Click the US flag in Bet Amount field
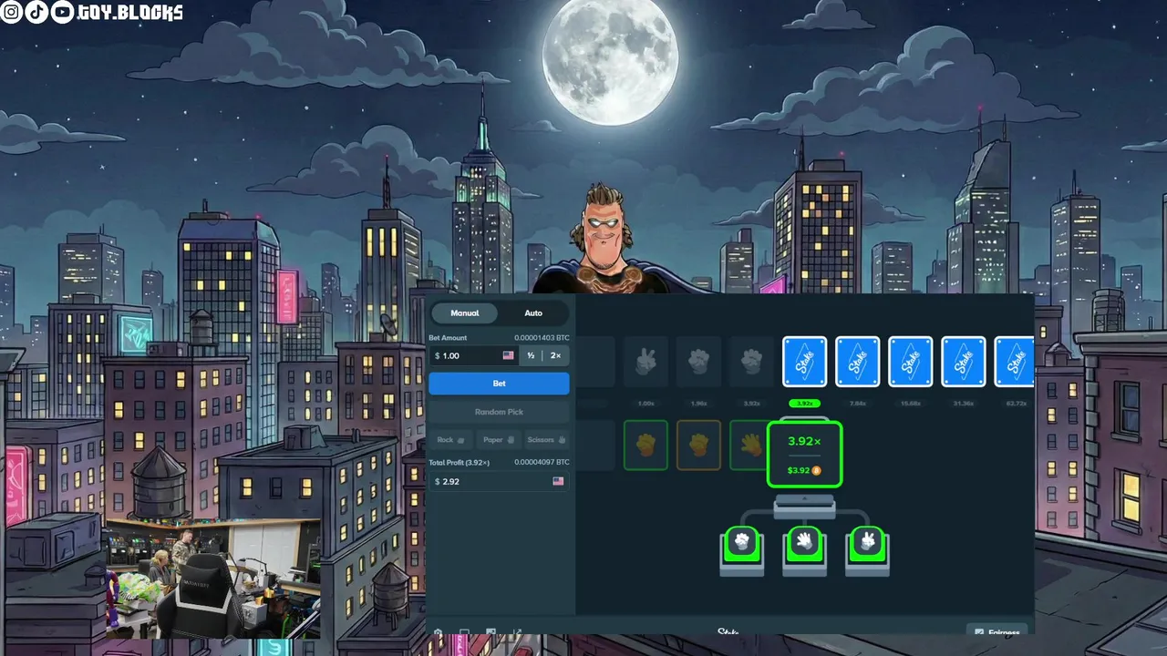Viewport: 1167px width, 656px height. [508, 355]
